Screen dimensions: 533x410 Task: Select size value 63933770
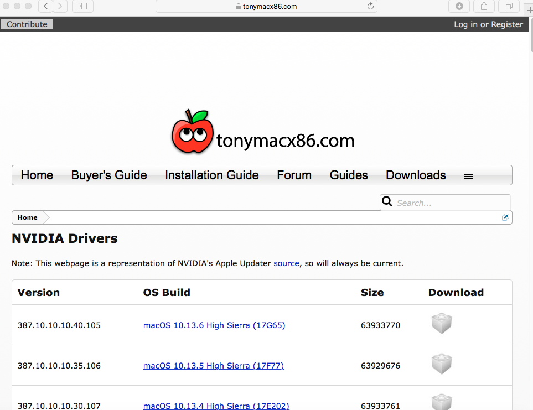[380, 325]
